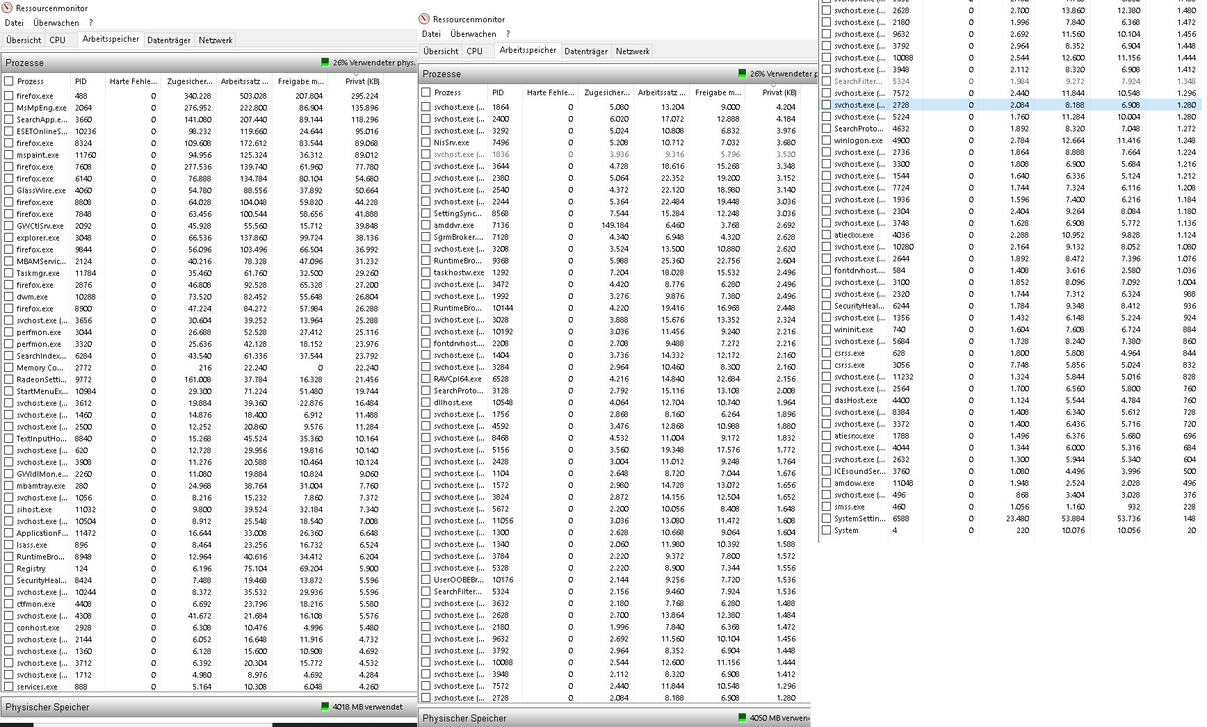Tick the wininit.exe checkbox in the right list

click(827, 329)
